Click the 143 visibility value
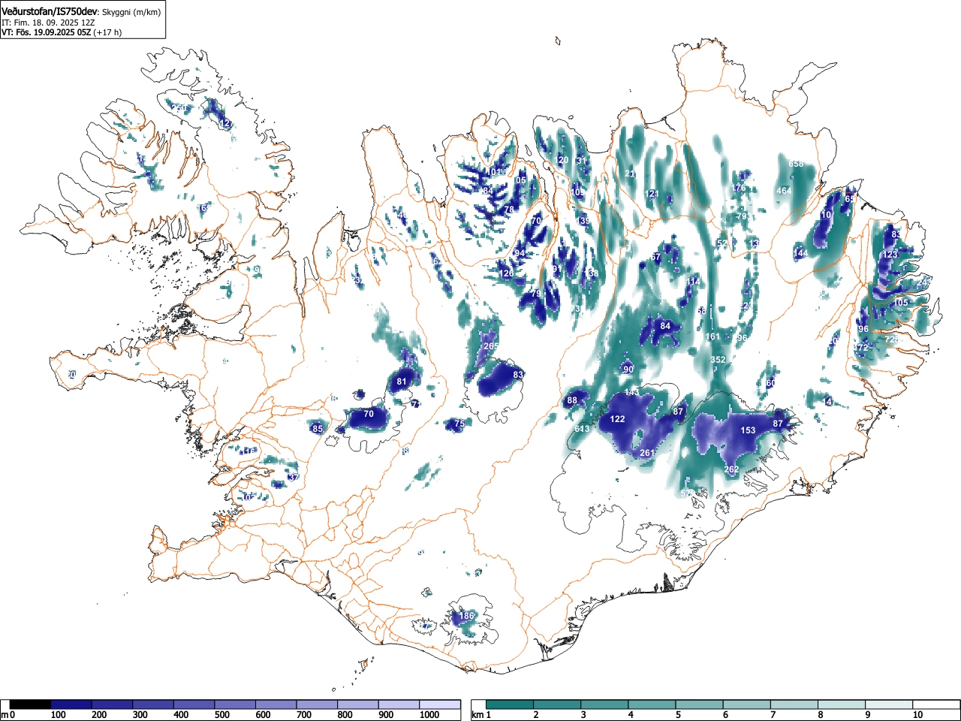Image resolution: width=961 pixels, height=721 pixels. [x=631, y=393]
